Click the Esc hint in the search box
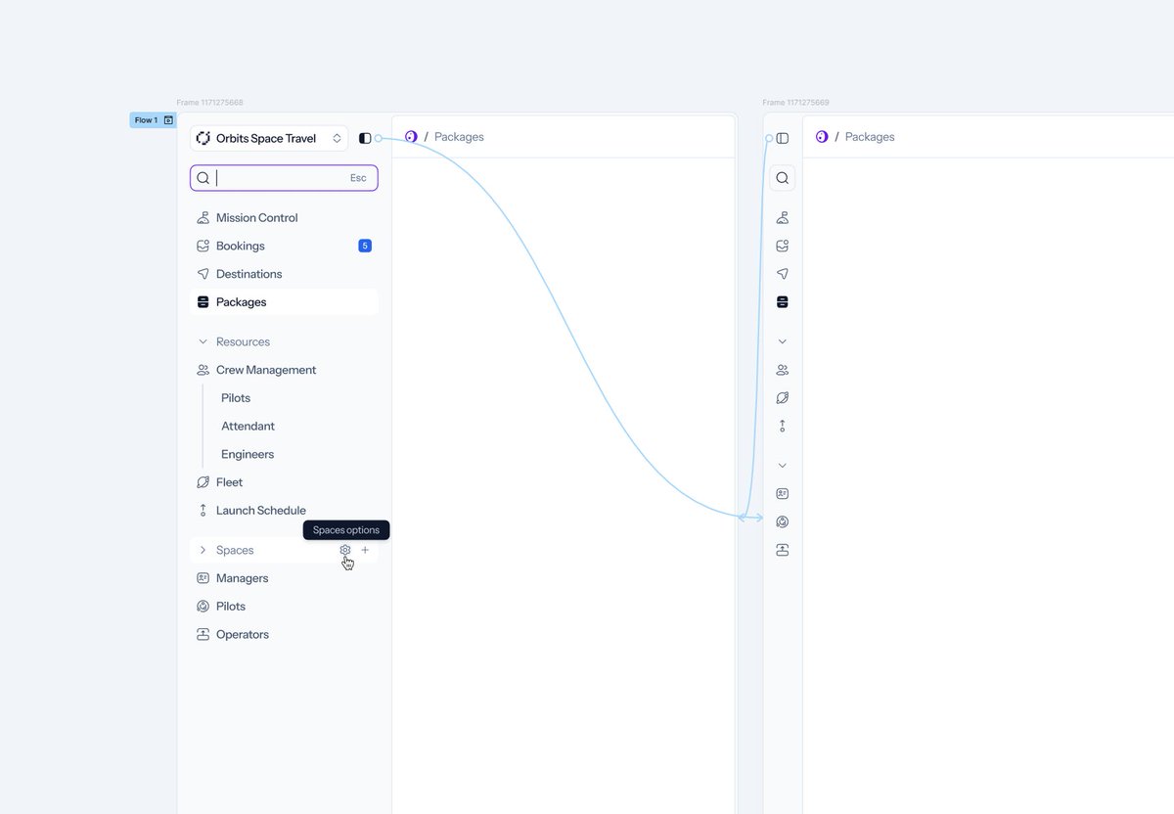Image resolution: width=1174 pixels, height=814 pixels. (358, 178)
